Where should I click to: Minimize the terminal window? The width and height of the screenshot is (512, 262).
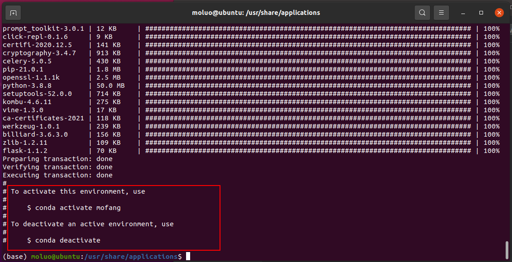click(463, 13)
